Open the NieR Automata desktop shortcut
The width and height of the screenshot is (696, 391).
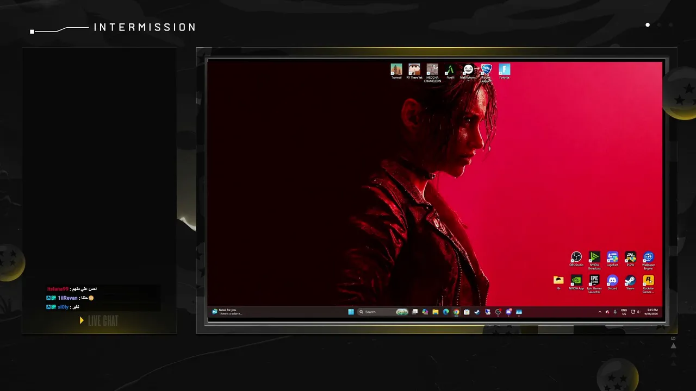point(468,72)
